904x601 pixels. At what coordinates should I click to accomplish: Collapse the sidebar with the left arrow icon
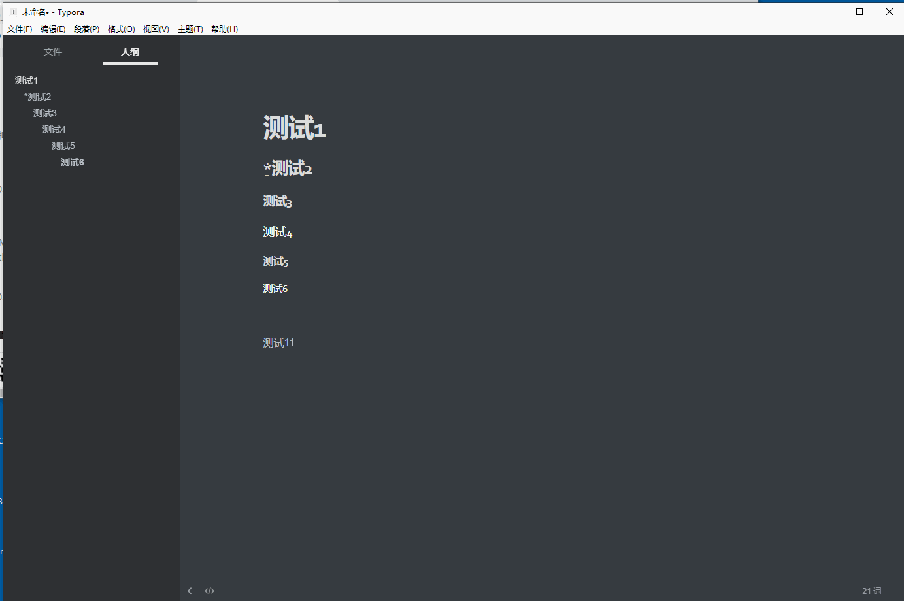(190, 591)
